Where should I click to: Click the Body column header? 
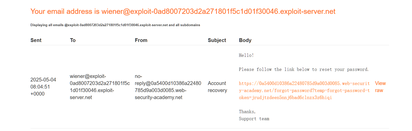pyautogui.click(x=245, y=40)
